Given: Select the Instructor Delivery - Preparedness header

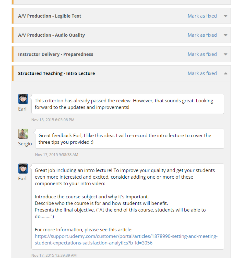Looking at the screenshot, I should 55,54.
